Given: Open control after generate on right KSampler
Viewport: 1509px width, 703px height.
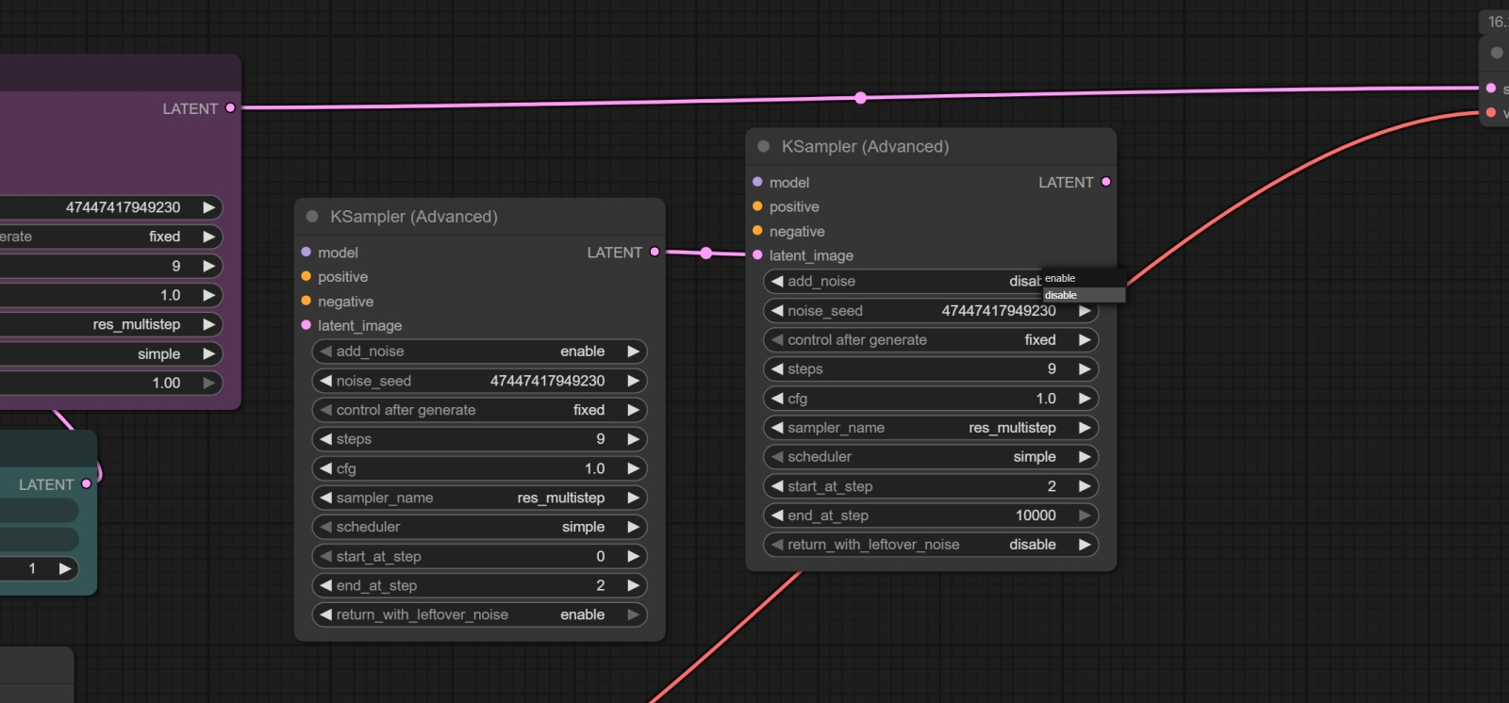Looking at the screenshot, I should point(930,340).
